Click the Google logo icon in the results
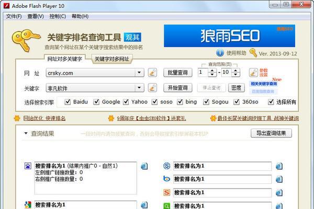Viewport: 314px width, 209px height. tap(28, 205)
